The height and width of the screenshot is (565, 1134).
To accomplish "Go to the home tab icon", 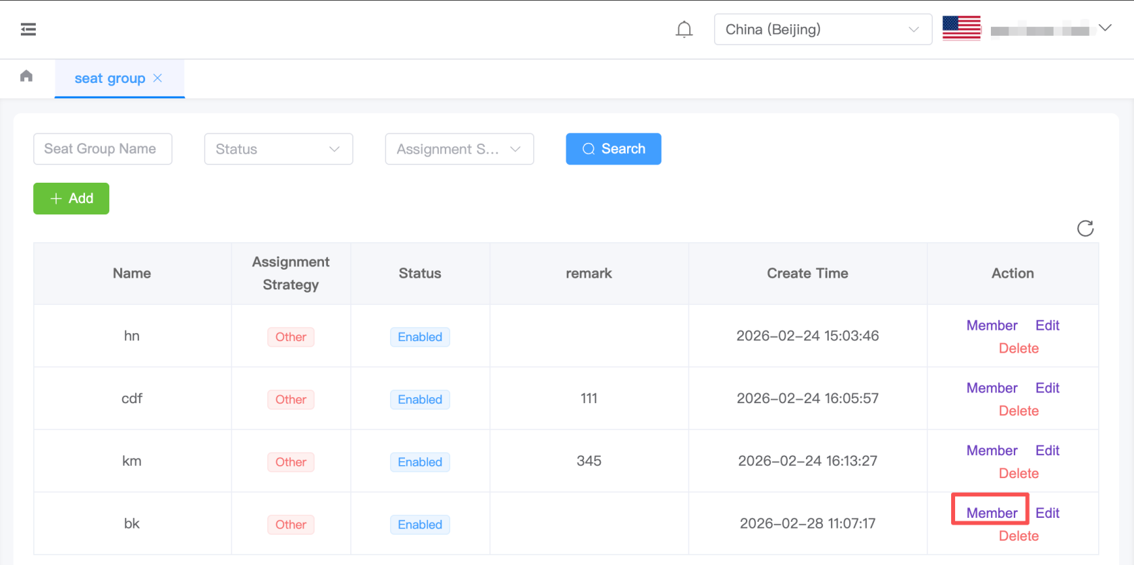I will pos(26,76).
